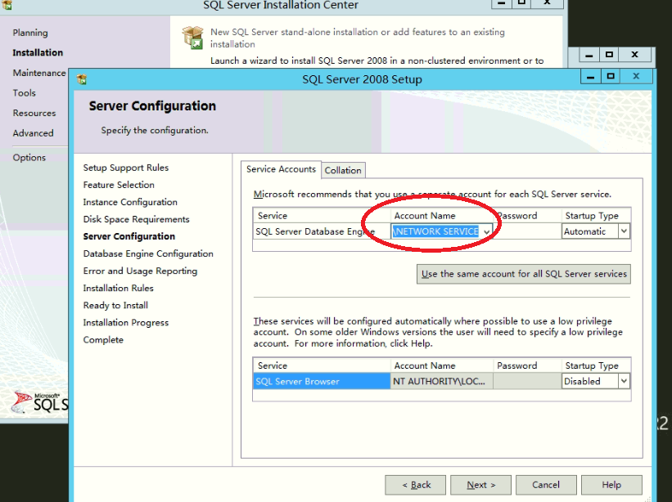Use the same account for all SQL Server services
The width and height of the screenshot is (672, 502).
coord(524,274)
